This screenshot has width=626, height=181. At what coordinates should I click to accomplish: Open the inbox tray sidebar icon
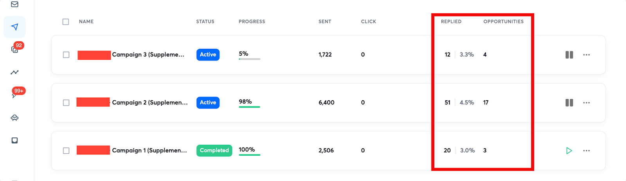(x=14, y=140)
